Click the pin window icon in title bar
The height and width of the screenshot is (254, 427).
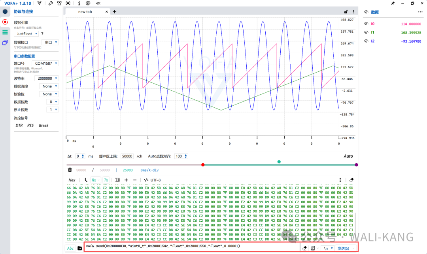(393, 3)
